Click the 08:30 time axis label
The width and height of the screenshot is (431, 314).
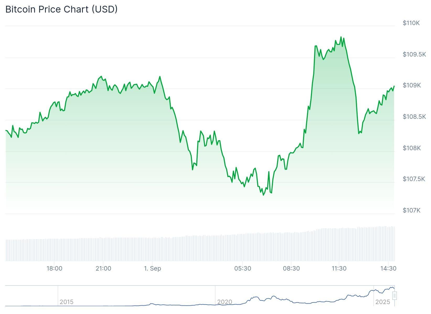coord(291,268)
